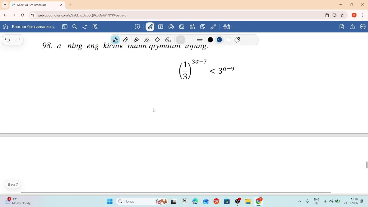Image resolution: width=368 pixels, height=207 pixels.
Task: Redo the undone action
Action: 18,40
